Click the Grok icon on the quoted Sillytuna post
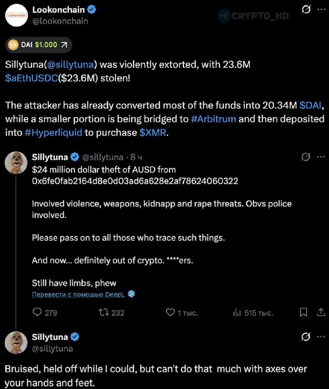This screenshot has height=389, width=329. point(306,157)
